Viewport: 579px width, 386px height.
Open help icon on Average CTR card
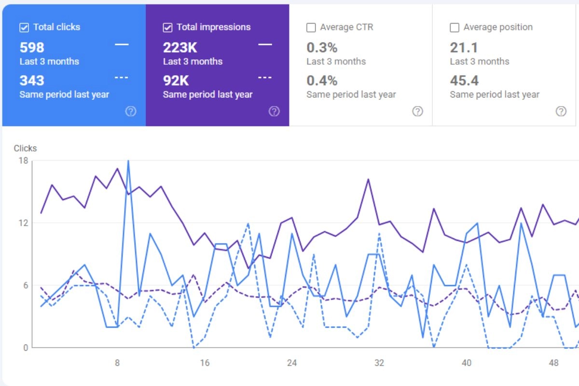(x=418, y=111)
